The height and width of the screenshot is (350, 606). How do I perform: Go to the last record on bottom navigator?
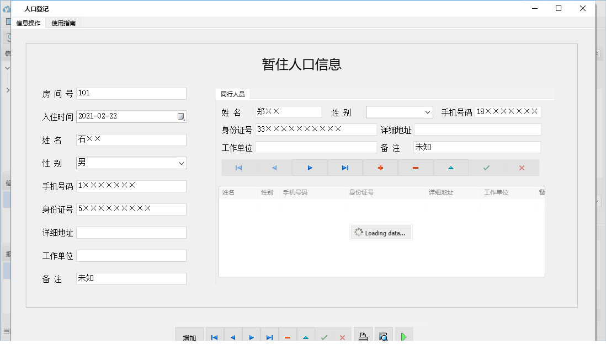(269, 335)
